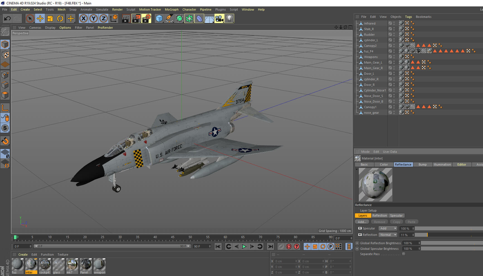The image size is (483, 276).
Task: Toggle the X-axis lock button
Action: [x=83, y=19]
